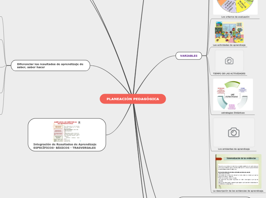Screen dimensions: 266x198
Task: Open the Las Estrategias circular diagram image
Action: [x=233, y=94]
